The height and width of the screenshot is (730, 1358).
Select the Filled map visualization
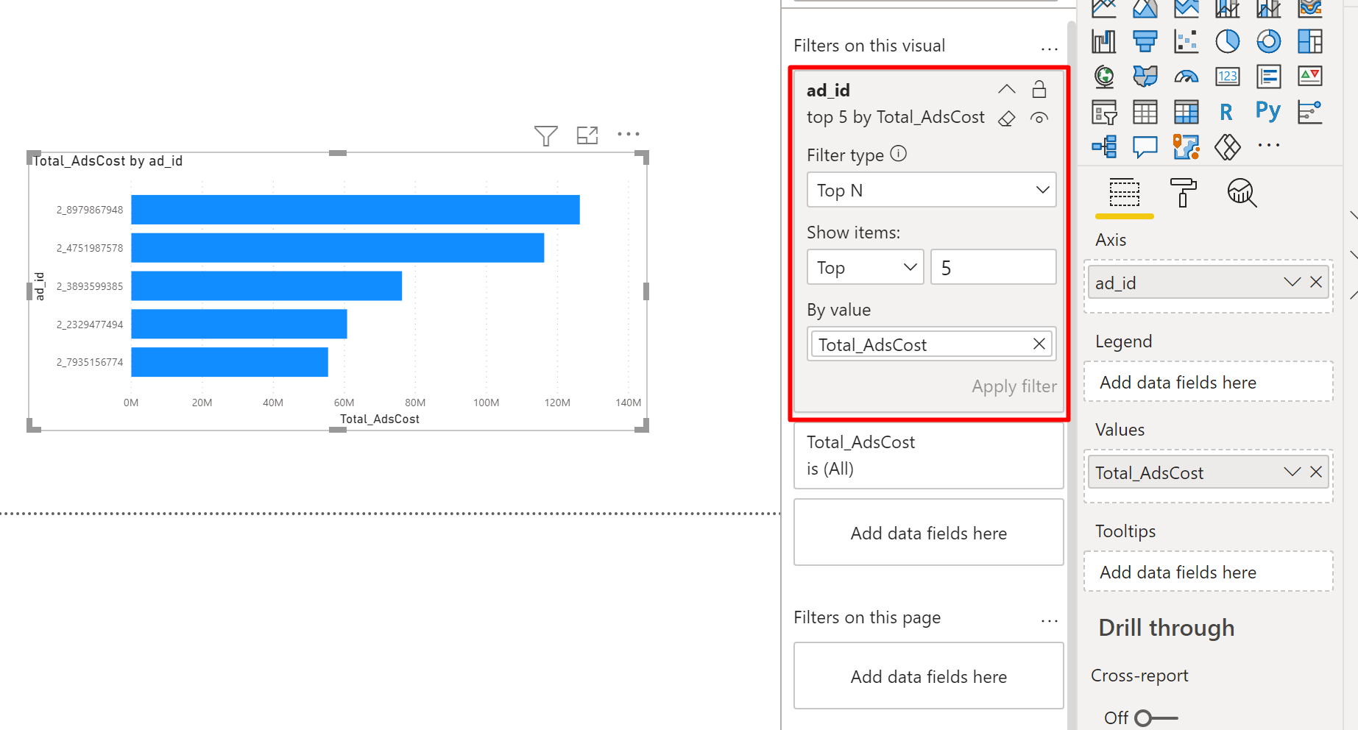coord(1145,76)
